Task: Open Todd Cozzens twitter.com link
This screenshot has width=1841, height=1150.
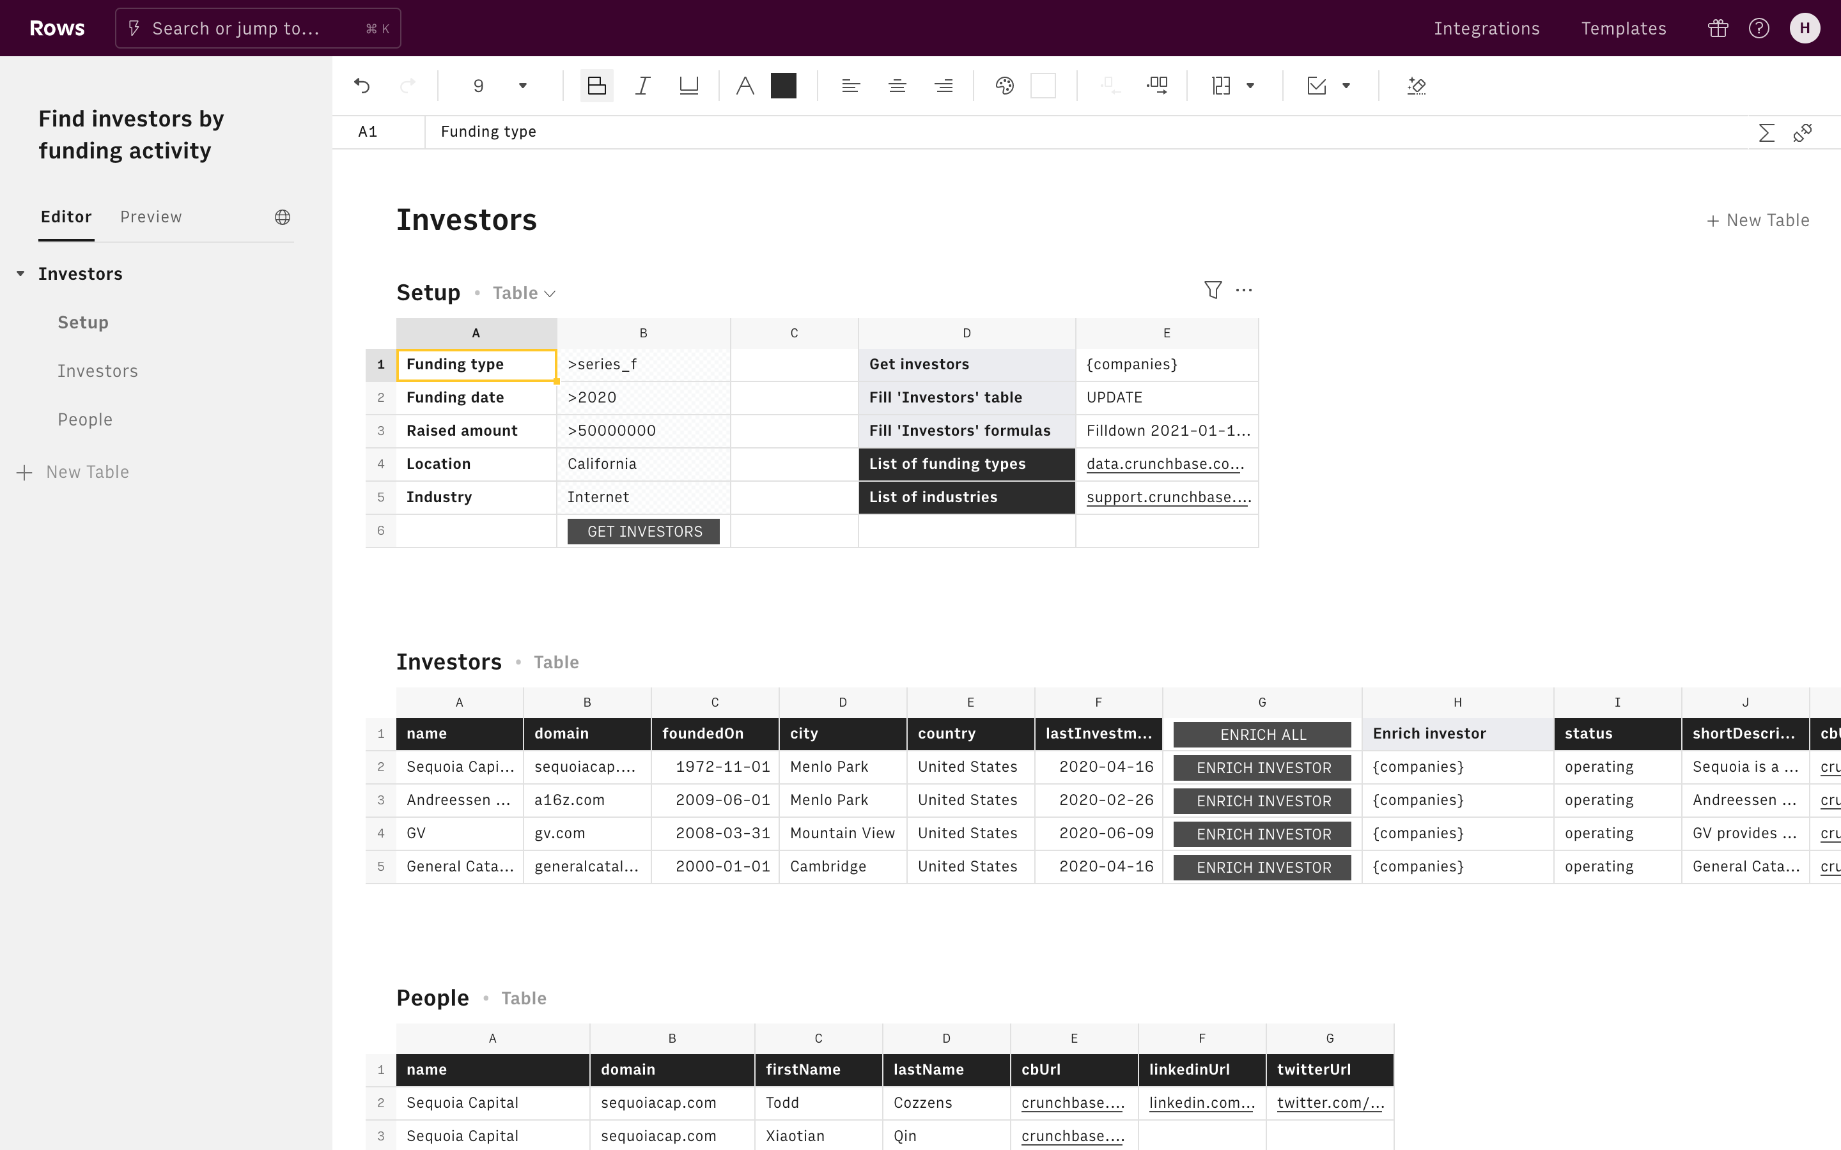Action: 1330,1103
